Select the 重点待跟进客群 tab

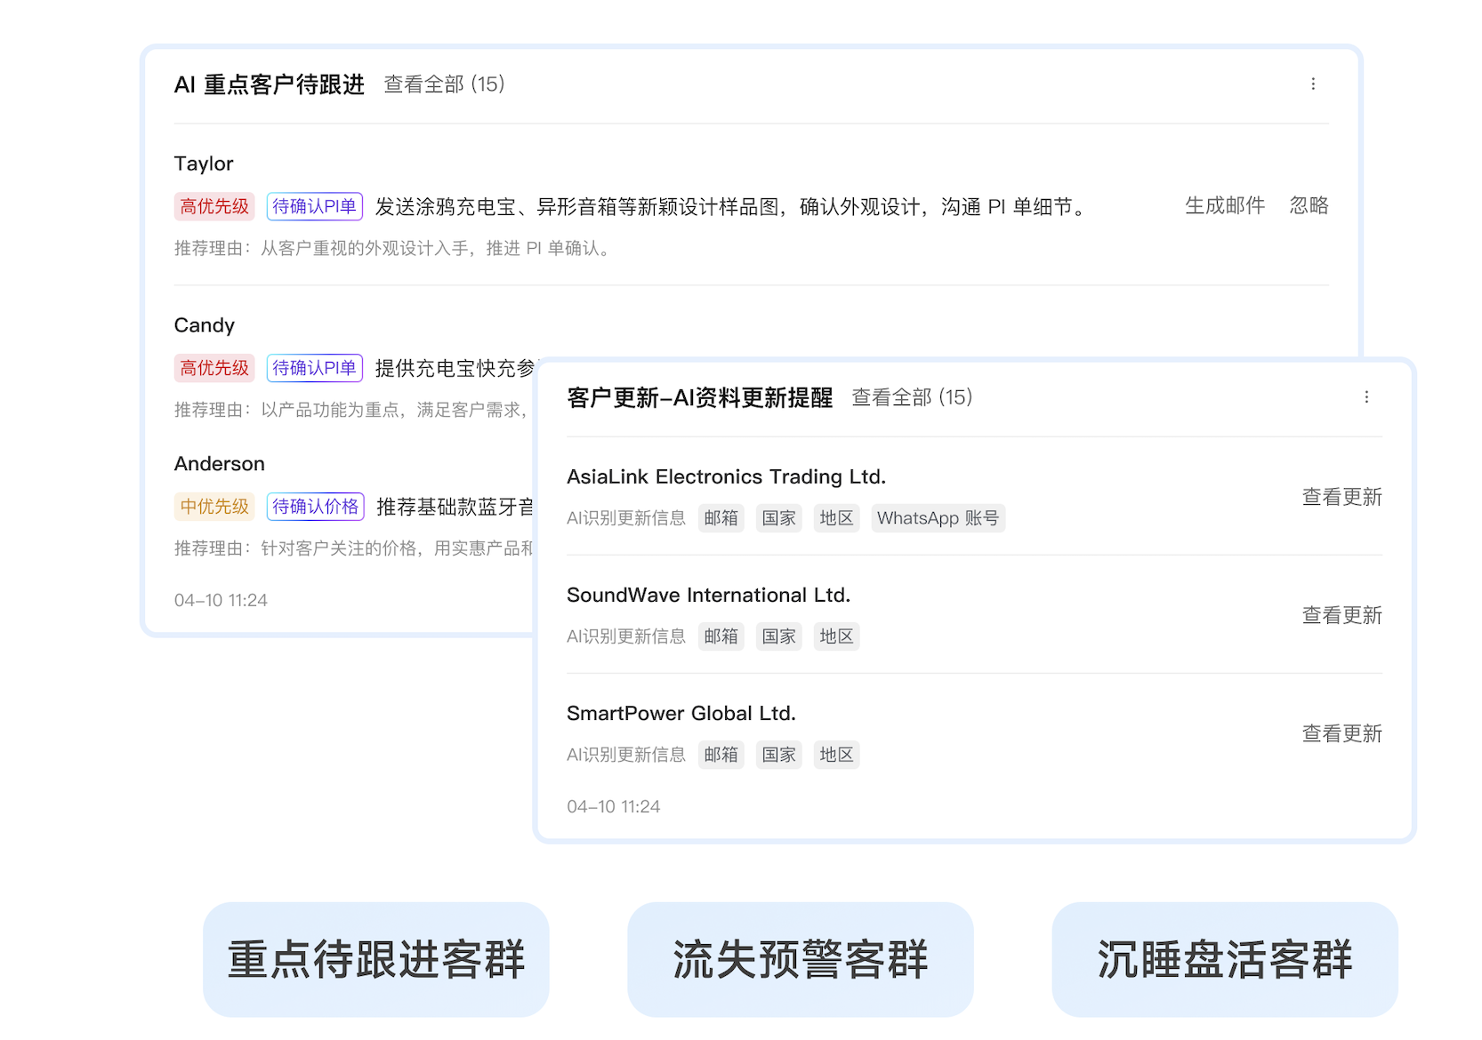(x=375, y=959)
